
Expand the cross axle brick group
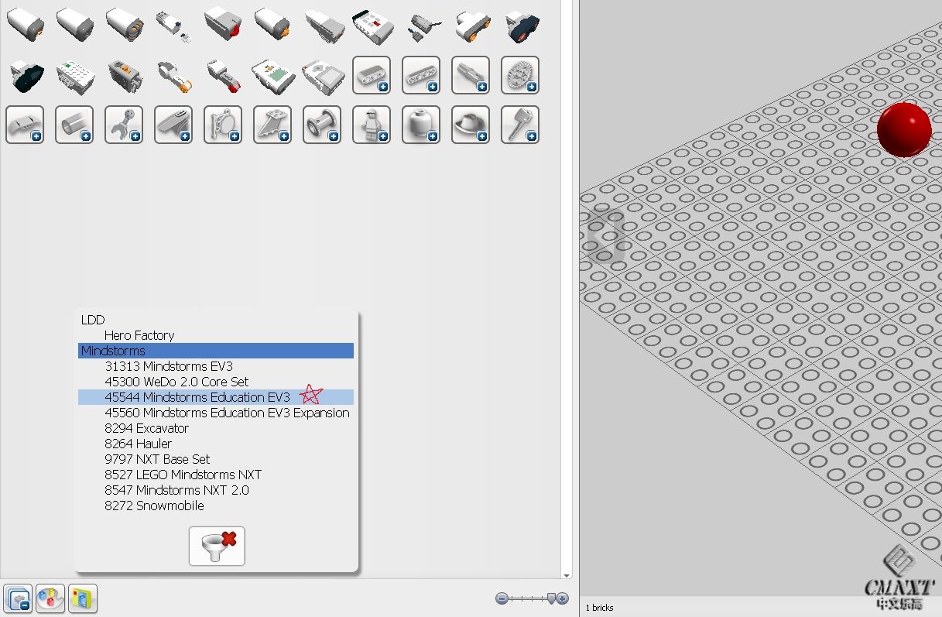point(471,74)
